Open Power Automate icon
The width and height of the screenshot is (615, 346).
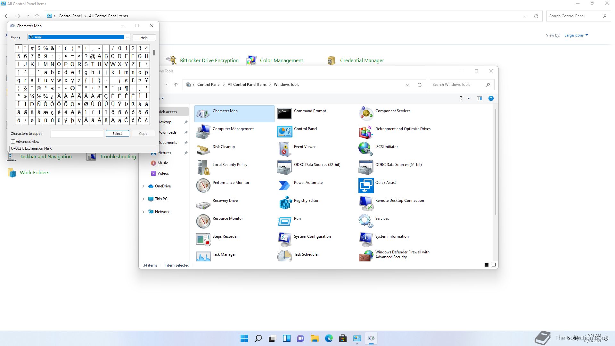tap(284, 185)
